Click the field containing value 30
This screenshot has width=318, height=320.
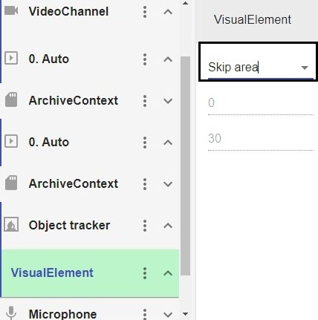(x=261, y=140)
